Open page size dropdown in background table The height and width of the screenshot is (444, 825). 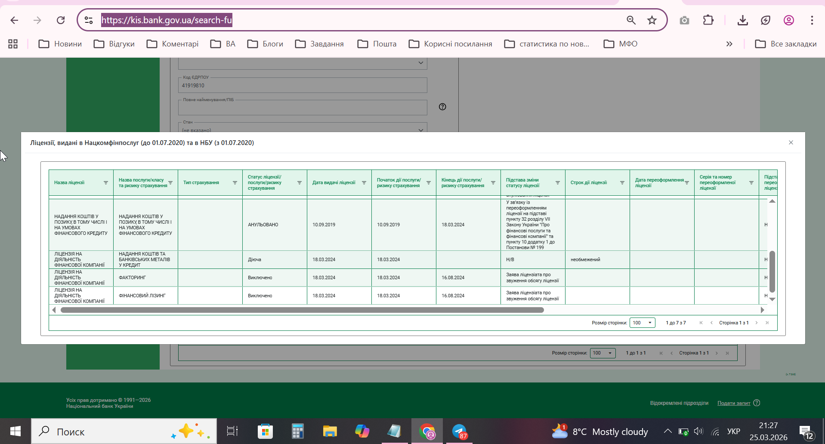click(x=603, y=353)
